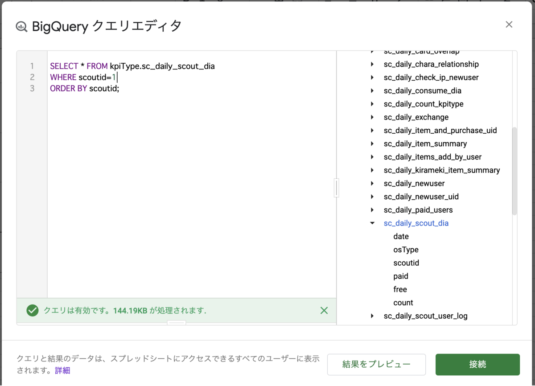
Task: Expand sc_daily_consume_dia table
Action: pos(372,91)
